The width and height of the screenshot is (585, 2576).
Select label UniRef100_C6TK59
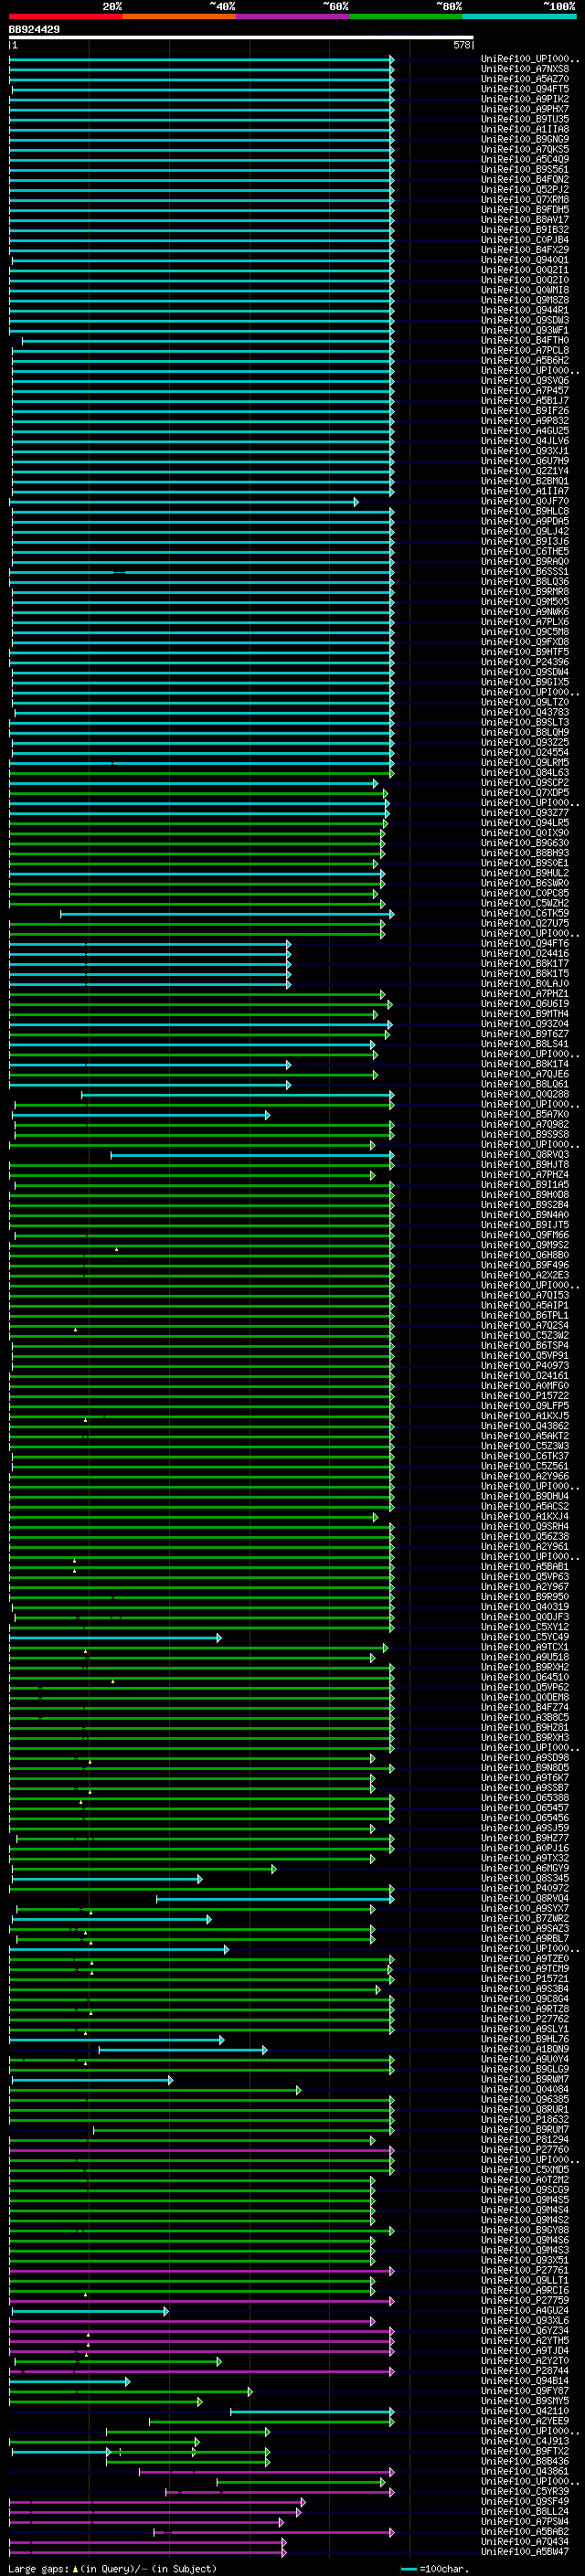525,913
